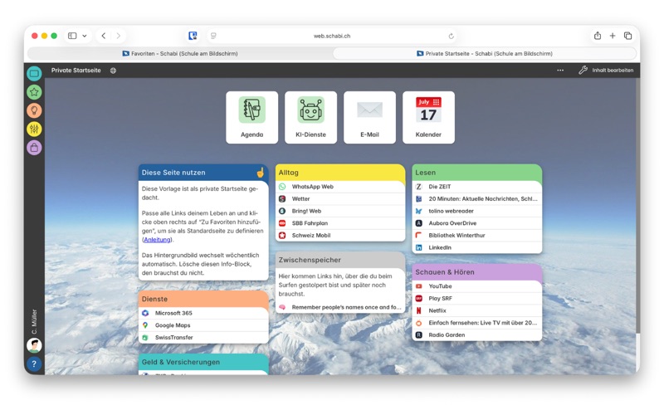
Task: Open the E-Mail envelope tile
Action: click(369, 117)
